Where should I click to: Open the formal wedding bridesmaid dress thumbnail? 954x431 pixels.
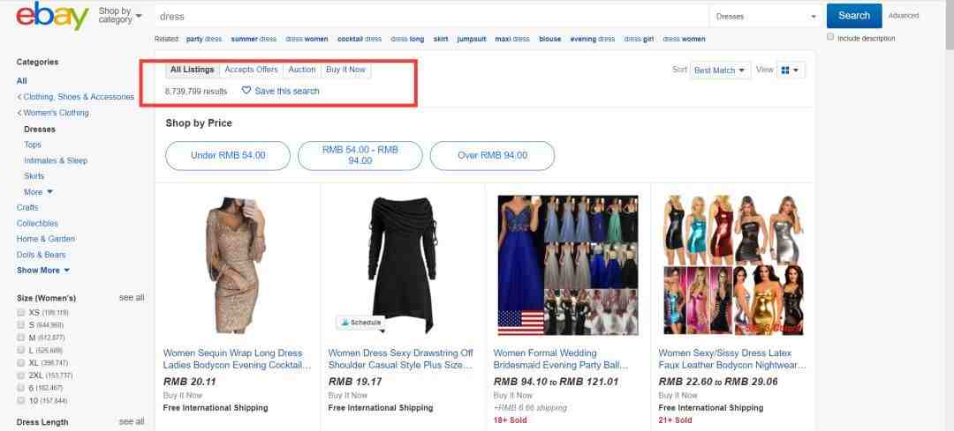click(568, 265)
